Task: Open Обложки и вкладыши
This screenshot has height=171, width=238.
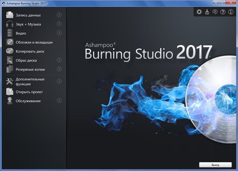Action: 34,42
